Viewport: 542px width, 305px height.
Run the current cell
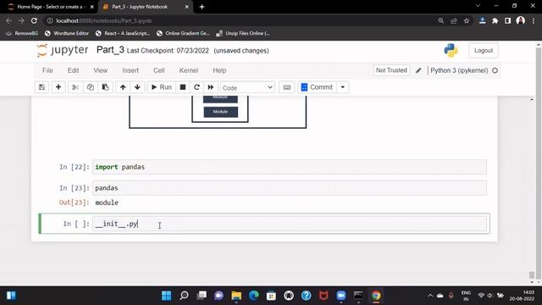click(x=162, y=87)
